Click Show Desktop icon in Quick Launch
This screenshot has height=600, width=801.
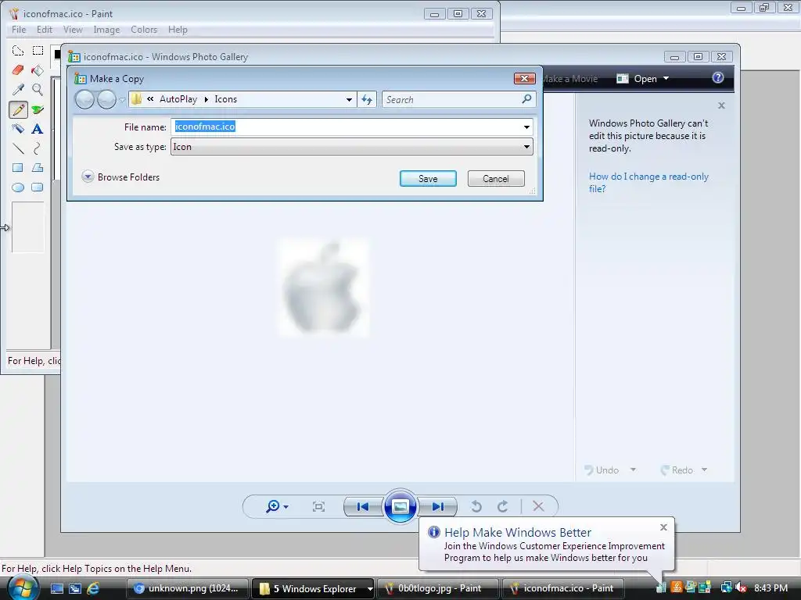[x=56, y=588]
